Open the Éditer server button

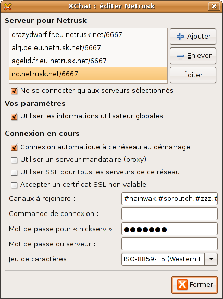[x=193, y=75]
